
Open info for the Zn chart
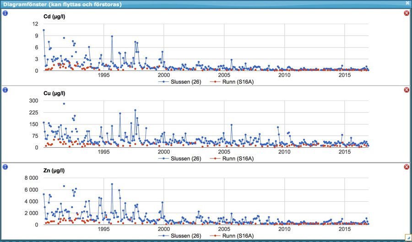[5, 167]
